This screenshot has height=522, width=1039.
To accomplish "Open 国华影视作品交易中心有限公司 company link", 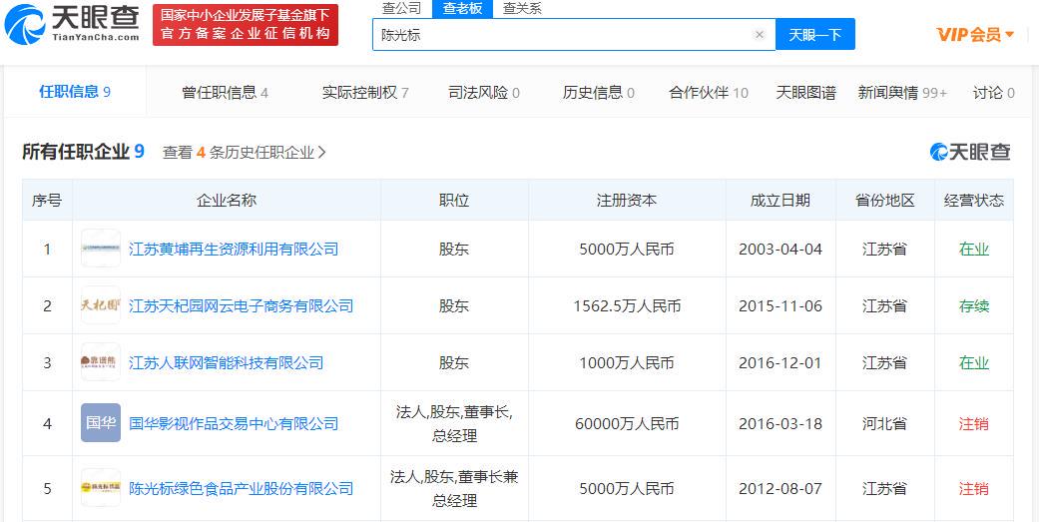I will pos(234,423).
